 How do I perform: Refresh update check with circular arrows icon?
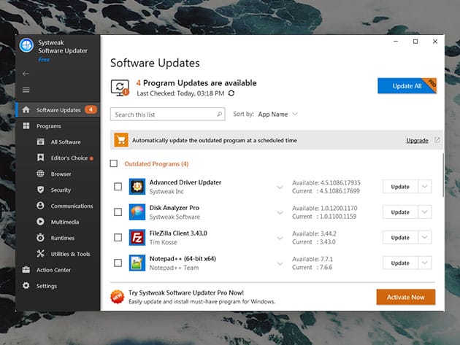(x=231, y=93)
